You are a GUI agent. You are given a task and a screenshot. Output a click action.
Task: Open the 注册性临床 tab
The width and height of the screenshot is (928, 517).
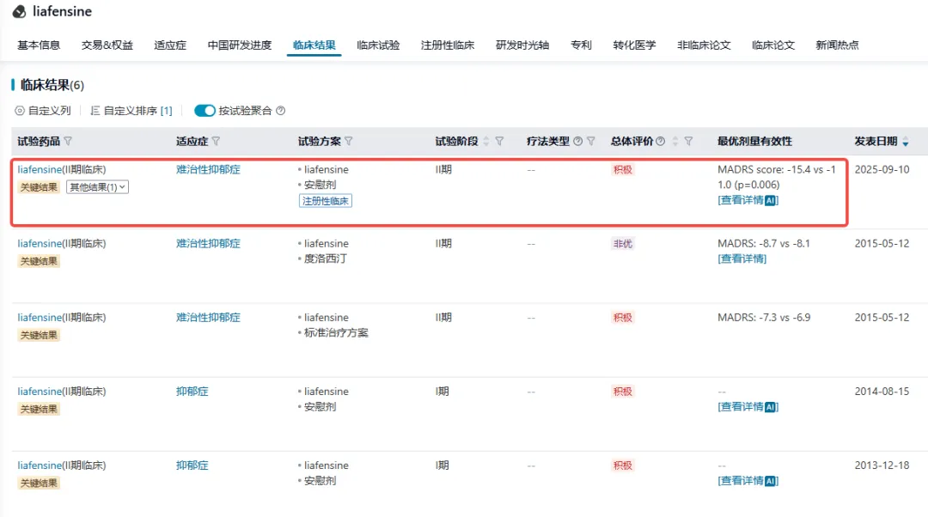click(x=448, y=45)
